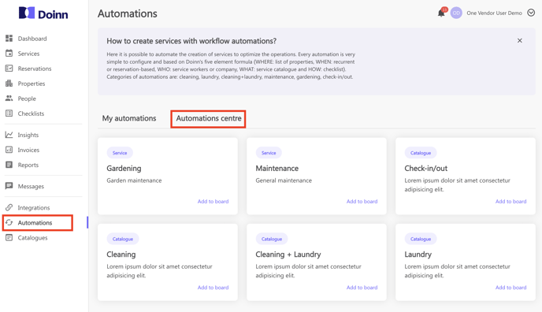Screen dimensions: 542x312
Task: Select the Automations centre tab
Action: point(209,118)
